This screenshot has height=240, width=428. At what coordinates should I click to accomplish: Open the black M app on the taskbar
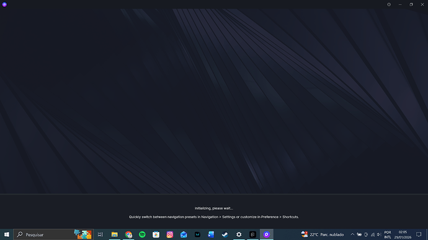(197, 234)
